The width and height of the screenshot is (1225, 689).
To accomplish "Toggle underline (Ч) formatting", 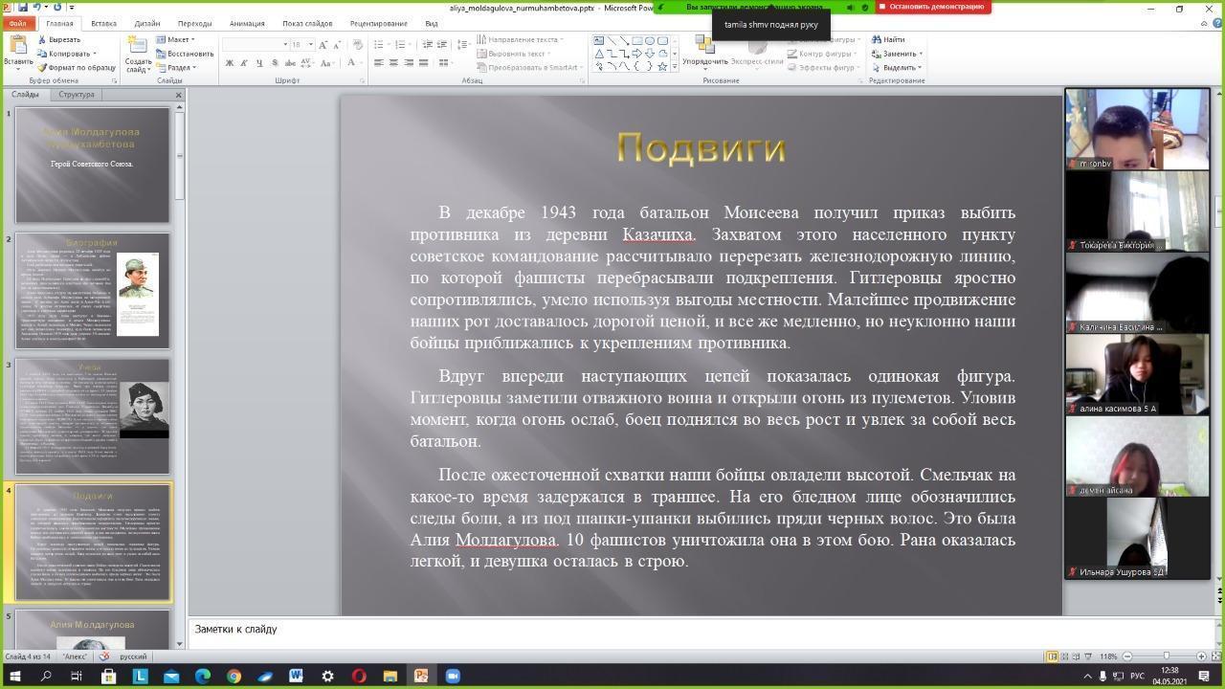I will coord(258,63).
